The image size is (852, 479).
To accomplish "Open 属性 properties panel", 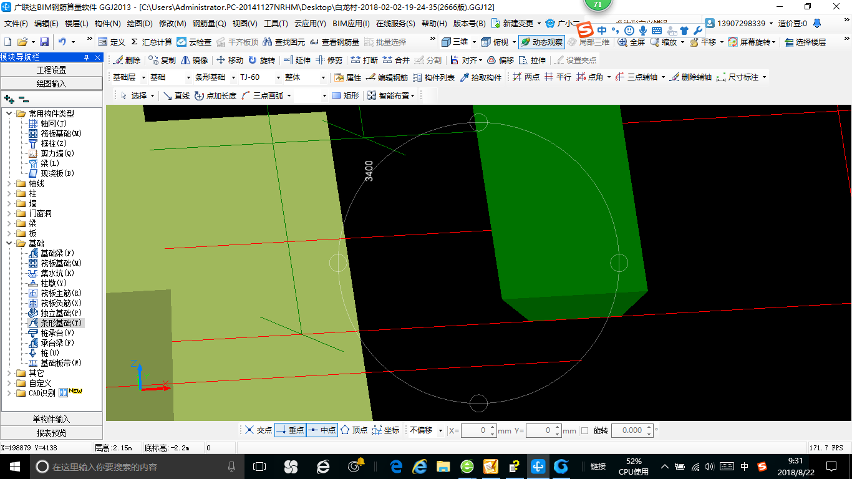I will pyautogui.click(x=348, y=77).
